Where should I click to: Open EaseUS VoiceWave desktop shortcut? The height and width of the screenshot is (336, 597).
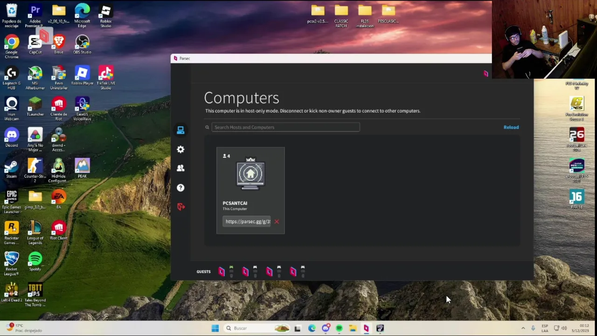point(82,109)
